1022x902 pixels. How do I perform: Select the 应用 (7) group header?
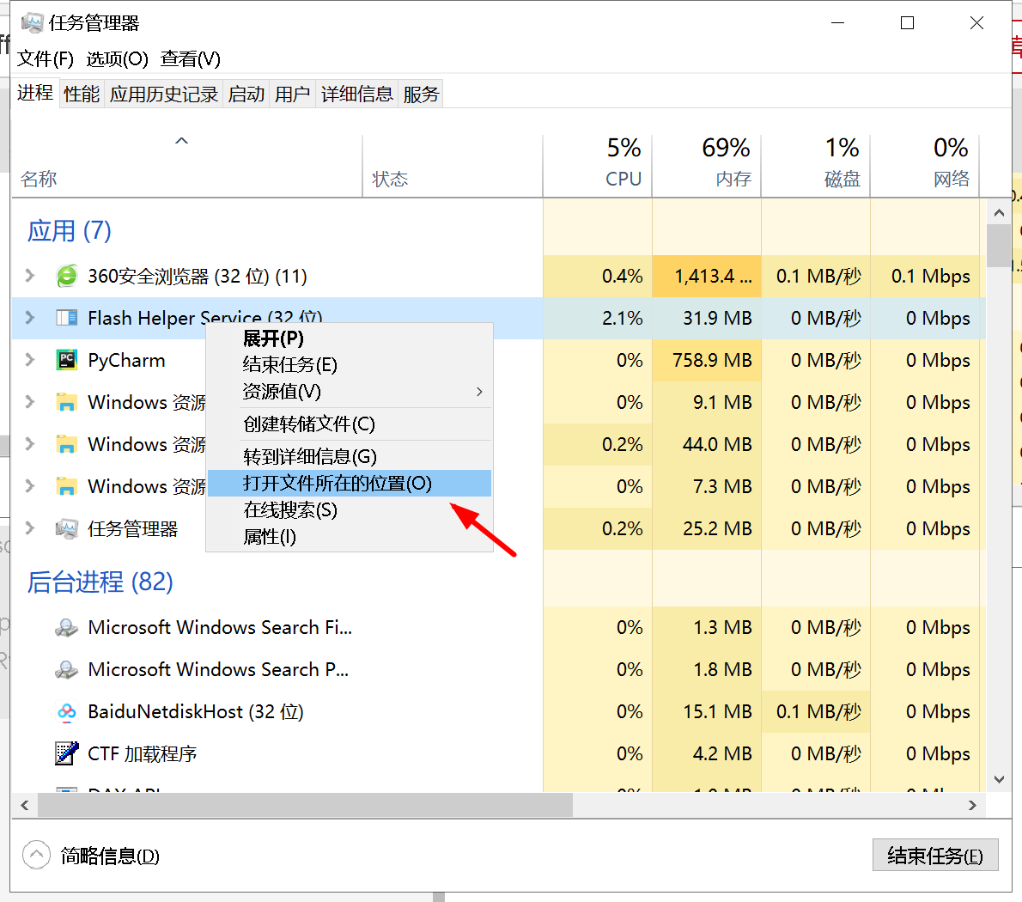coord(69,231)
